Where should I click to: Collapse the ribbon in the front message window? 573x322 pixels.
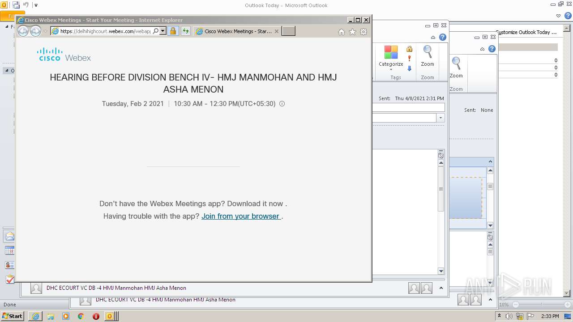433,38
